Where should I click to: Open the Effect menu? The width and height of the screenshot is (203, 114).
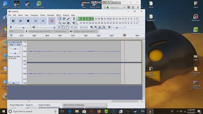tap(58, 15)
